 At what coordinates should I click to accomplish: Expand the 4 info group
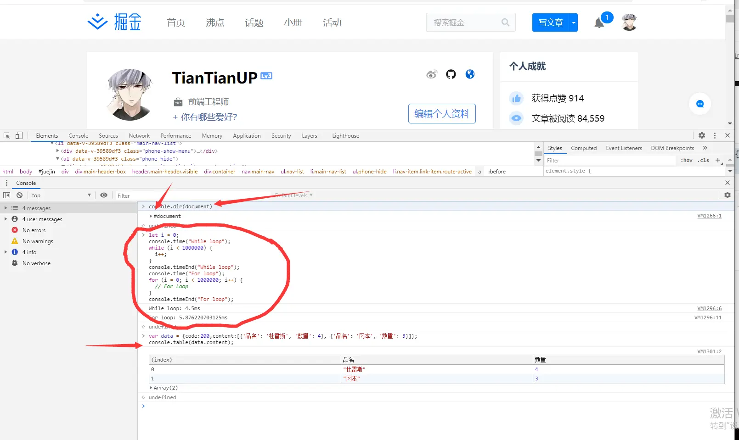click(6, 252)
